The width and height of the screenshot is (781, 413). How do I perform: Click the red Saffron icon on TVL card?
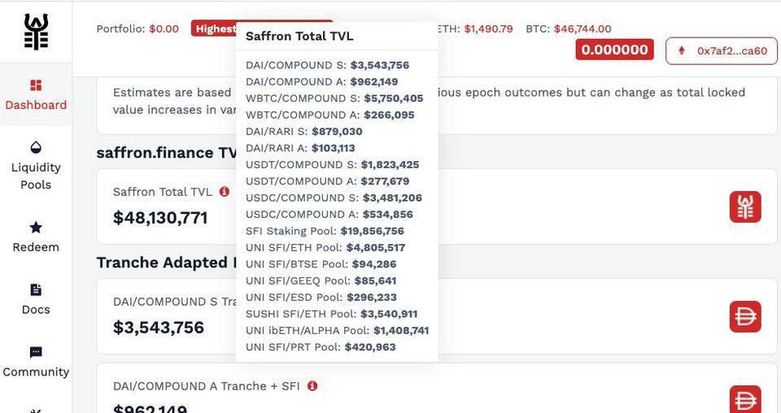745,206
